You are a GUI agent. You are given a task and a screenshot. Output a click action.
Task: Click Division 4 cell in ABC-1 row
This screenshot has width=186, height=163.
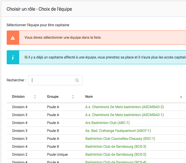[x=20, y=123]
